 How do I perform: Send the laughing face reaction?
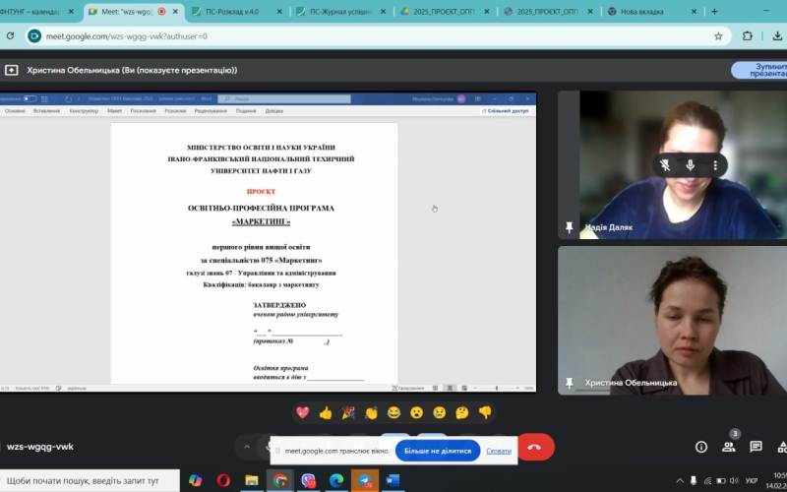pos(394,412)
